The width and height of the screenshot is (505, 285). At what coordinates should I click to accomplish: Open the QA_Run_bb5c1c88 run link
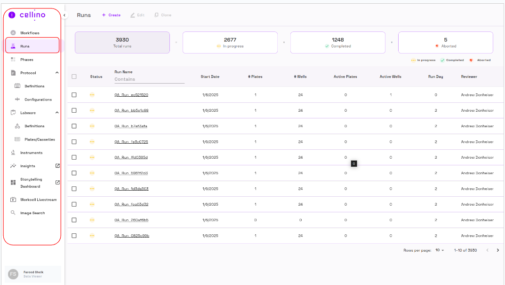tap(131, 110)
